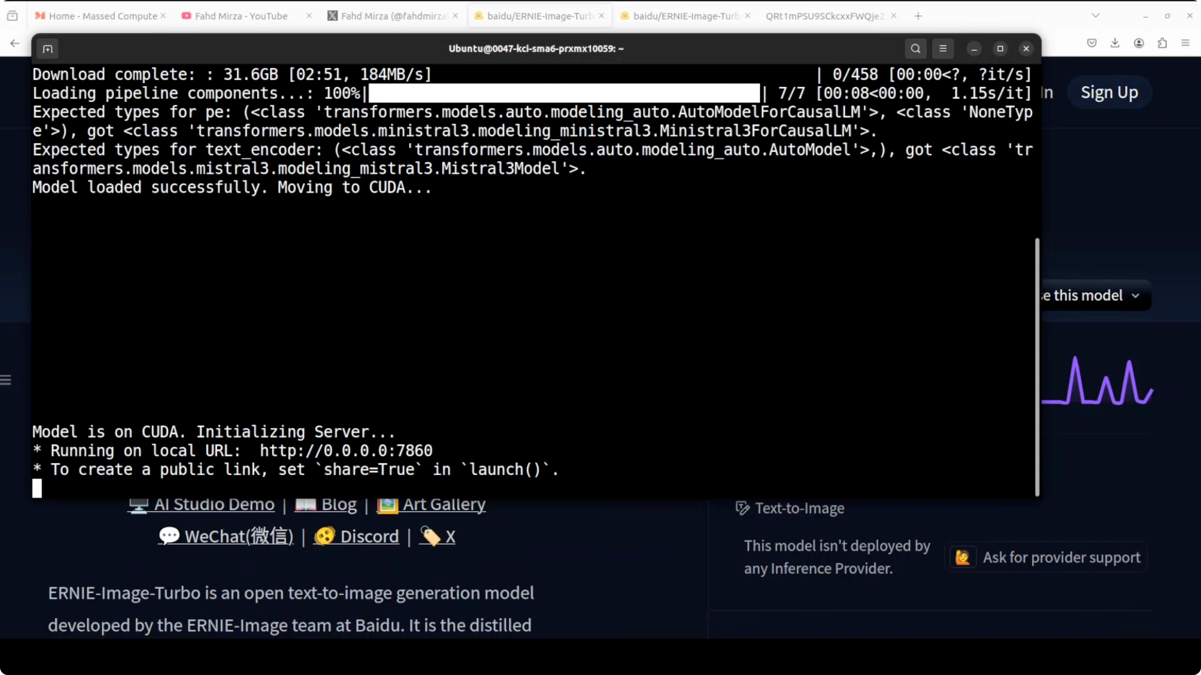Open the browser extensions icon

[x=1162, y=43]
